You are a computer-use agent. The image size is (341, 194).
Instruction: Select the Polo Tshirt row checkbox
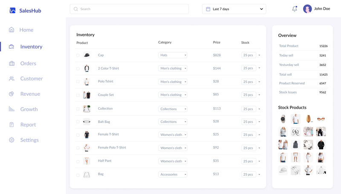tap(78, 82)
